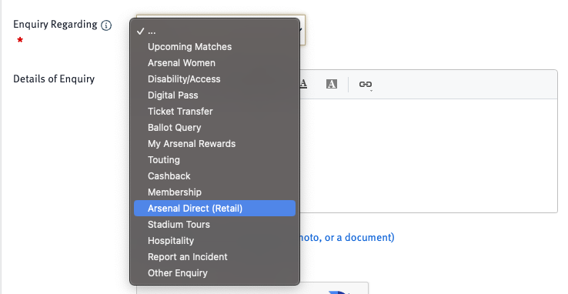Screen dimensions: 568x294
Task: Pick Disability/Access from the list
Action: tap(215, 79)
